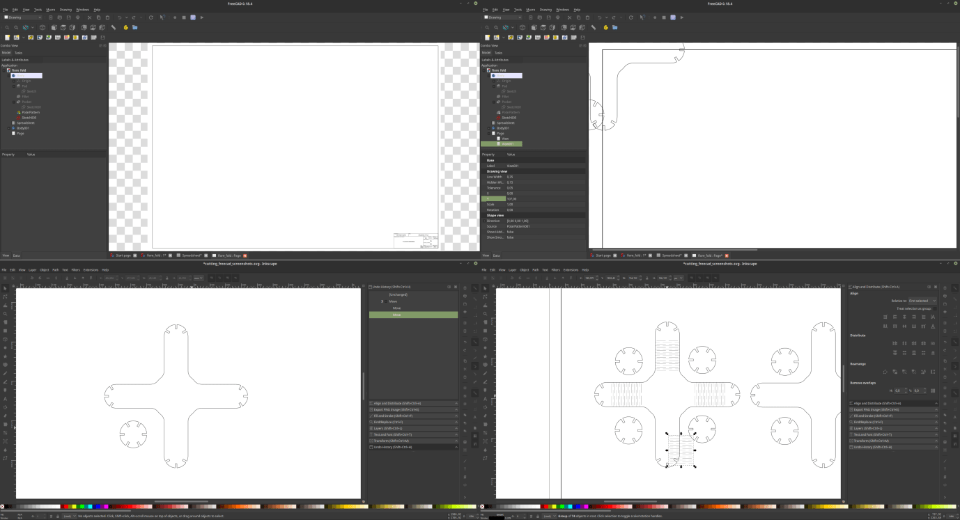Toggle width/height lock in Inkscape Align-panel window
Screen dimensions: 960x520
tap(647, 278)
